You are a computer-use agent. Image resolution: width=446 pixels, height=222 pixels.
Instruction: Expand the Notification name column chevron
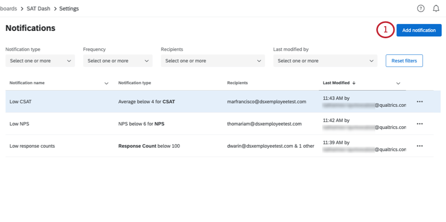(107, 83)
